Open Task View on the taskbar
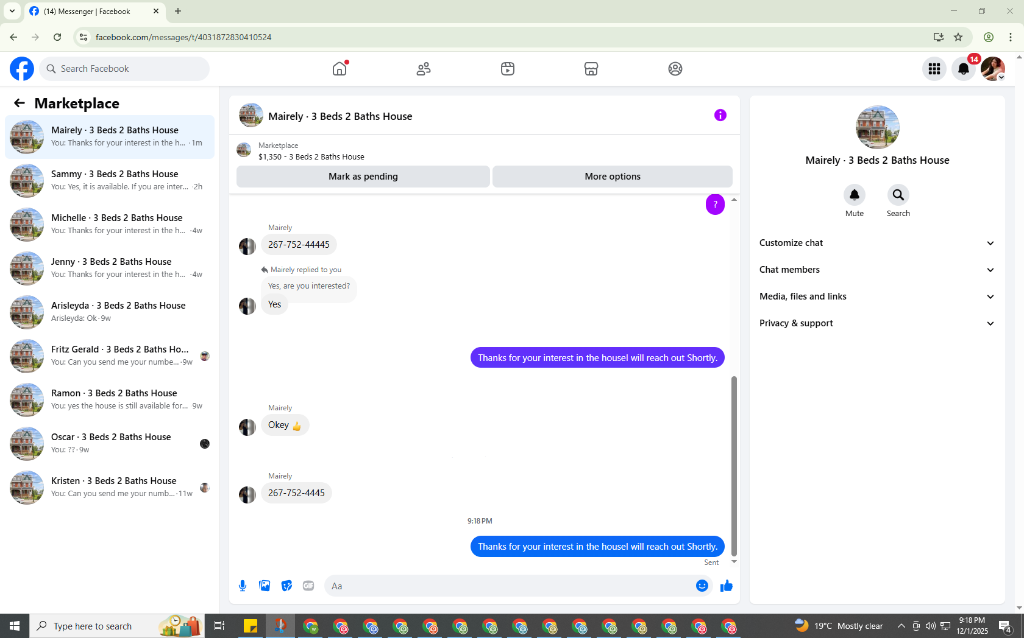Viewport: 1024px width, 638px height. pyautogui.click(x=219, y=626)
